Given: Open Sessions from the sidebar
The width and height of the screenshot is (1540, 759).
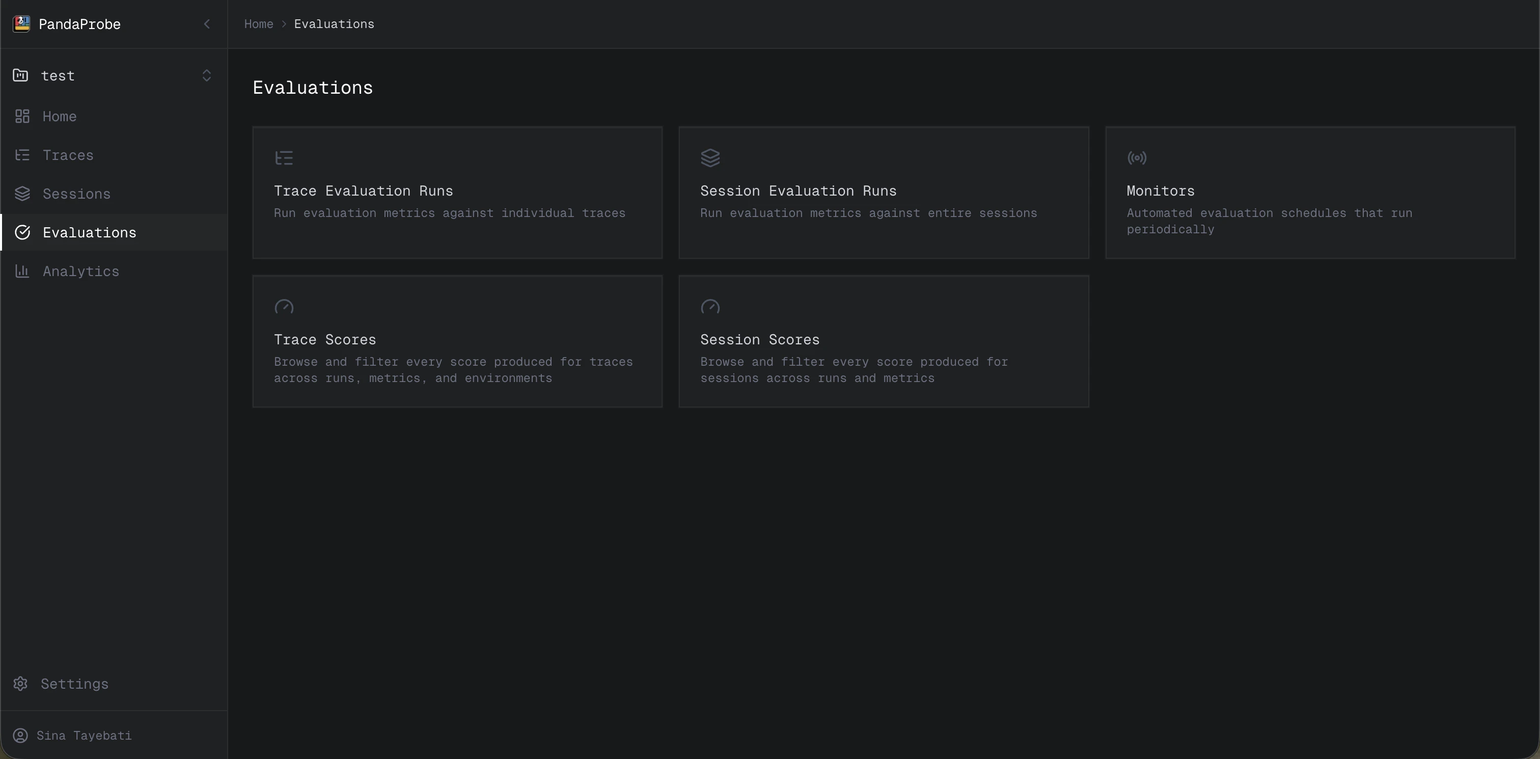Looking at the screenshot, I should click(x=114, y=194).
